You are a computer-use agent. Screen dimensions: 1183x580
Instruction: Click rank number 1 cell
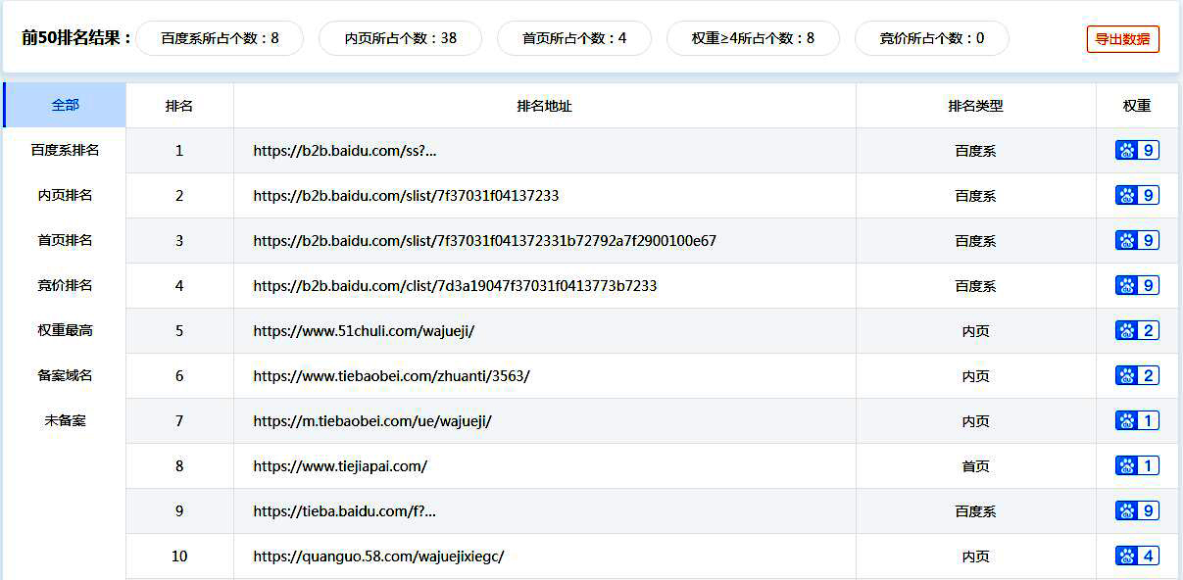[179, 151]
